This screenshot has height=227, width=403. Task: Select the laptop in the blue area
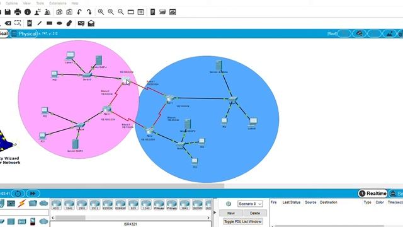click(253, 122)
